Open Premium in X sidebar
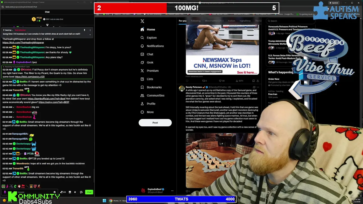 coord(149,71)
